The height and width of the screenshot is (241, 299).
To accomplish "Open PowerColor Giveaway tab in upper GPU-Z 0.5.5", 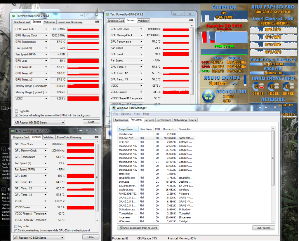I will point(70,22).
